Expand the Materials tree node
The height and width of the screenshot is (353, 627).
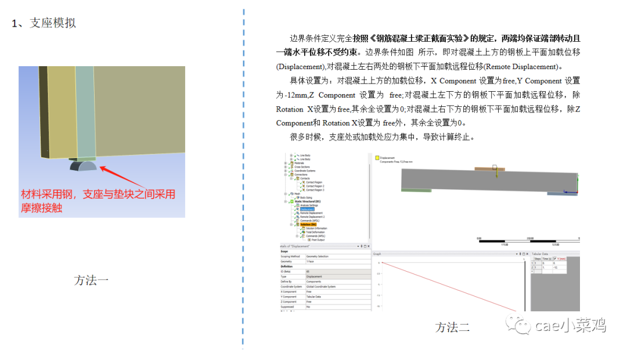tap(285, 163)
